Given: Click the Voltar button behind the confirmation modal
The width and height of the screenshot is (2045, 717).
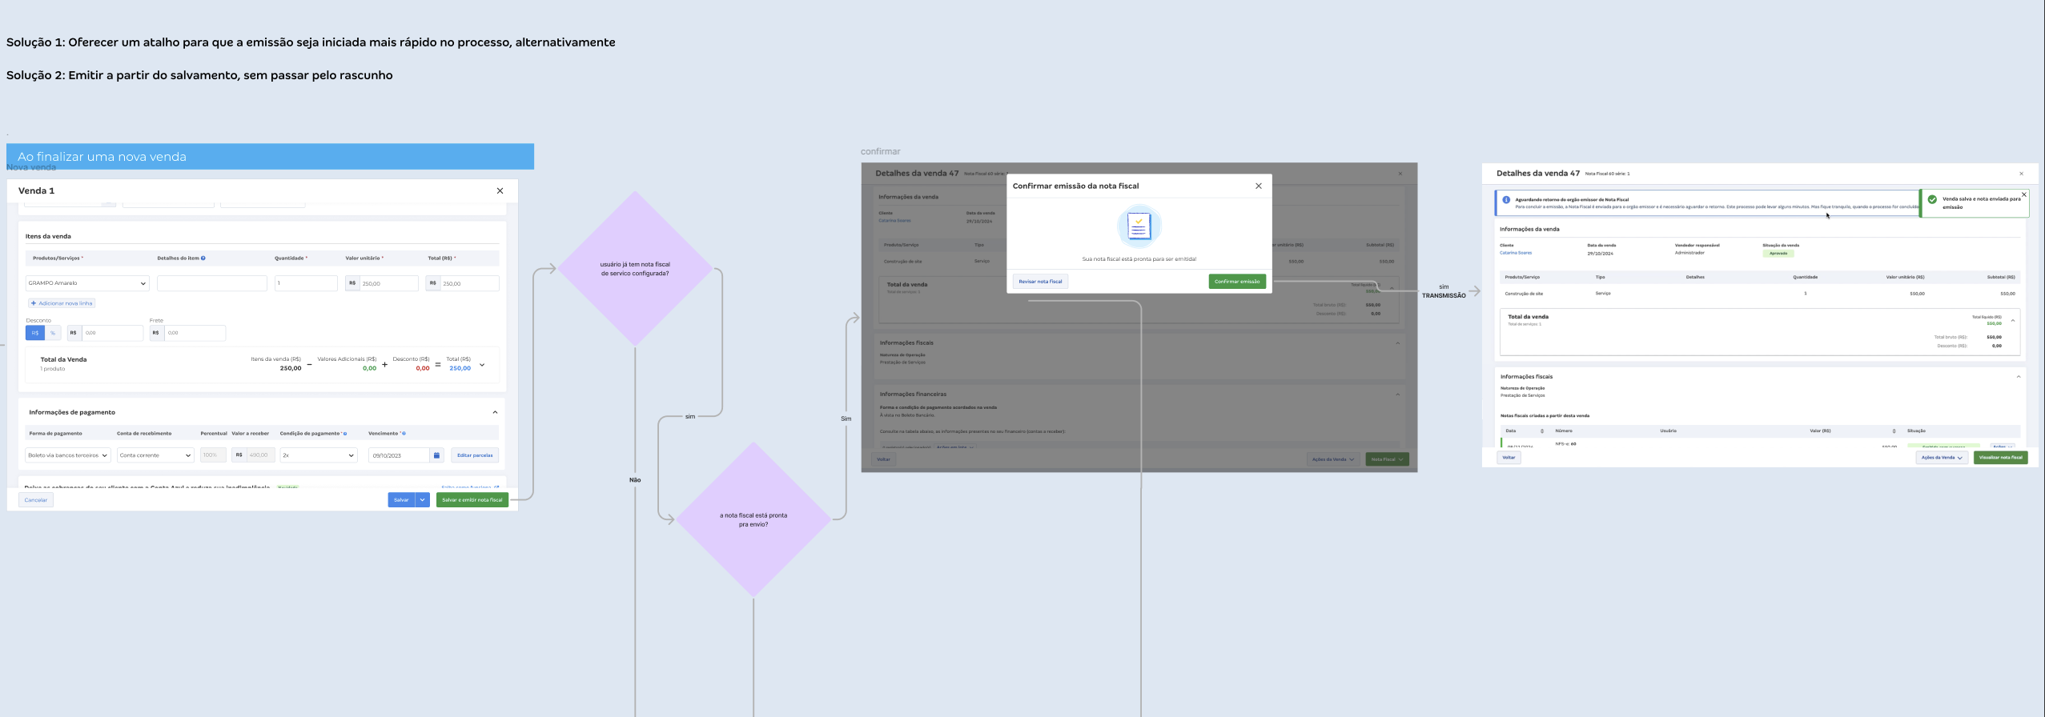Looking at the screenshot, I should (883, 459).
